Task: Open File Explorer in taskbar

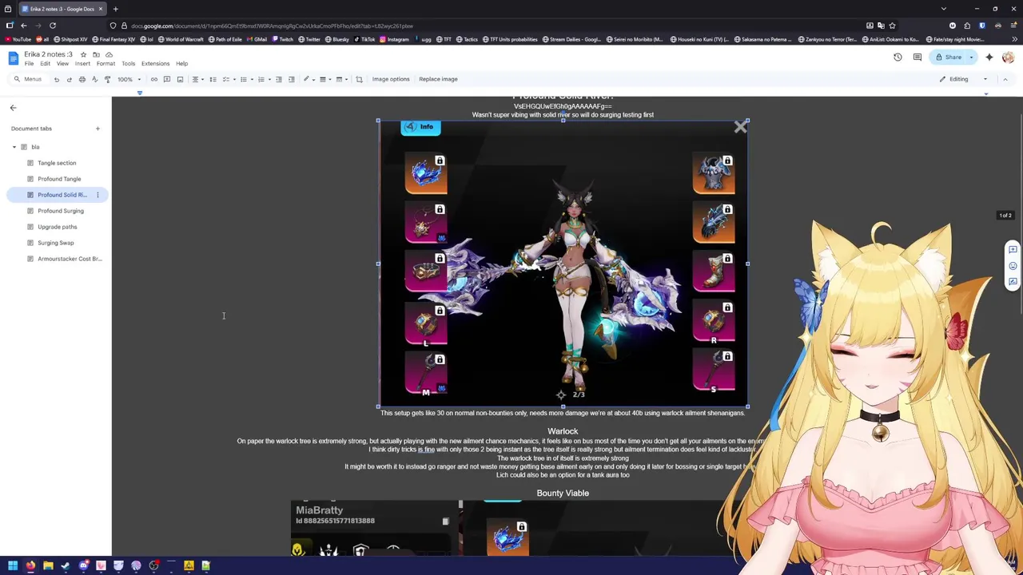Action: (48, 565)
